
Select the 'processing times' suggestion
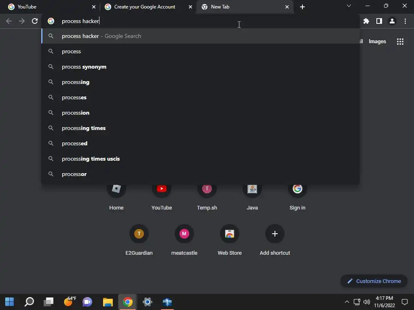pos(201,128)
